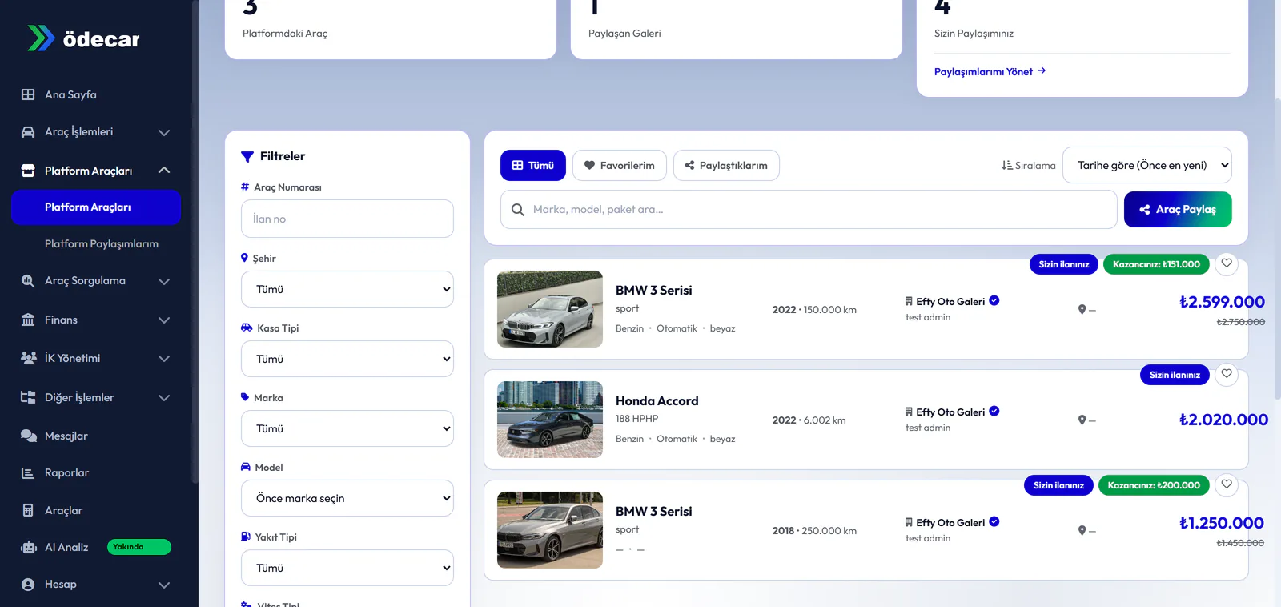
Task: Click Kazancınız ₺151.000 badge
Action: pos(1156,264)
